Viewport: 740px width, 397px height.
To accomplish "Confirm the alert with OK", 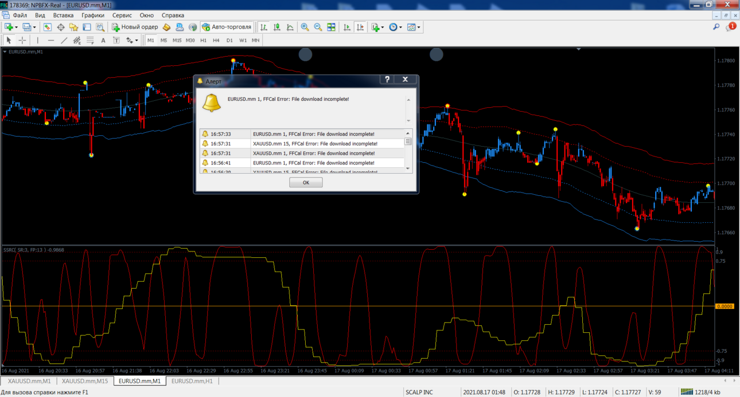I will pos(306,182).
